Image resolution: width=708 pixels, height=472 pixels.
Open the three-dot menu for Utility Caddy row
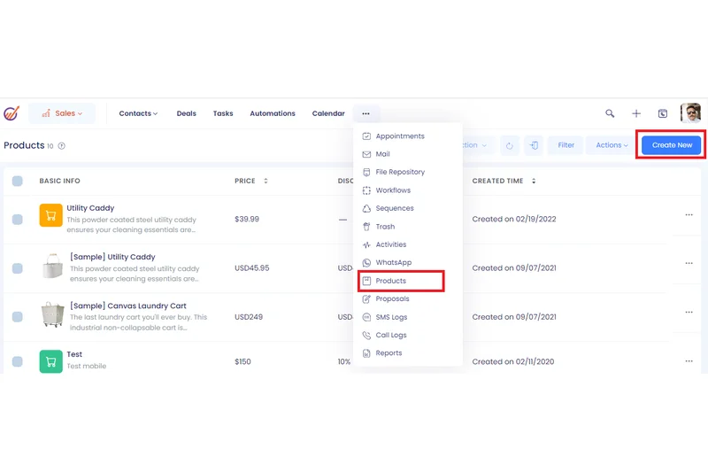click(x=689, y=215)
